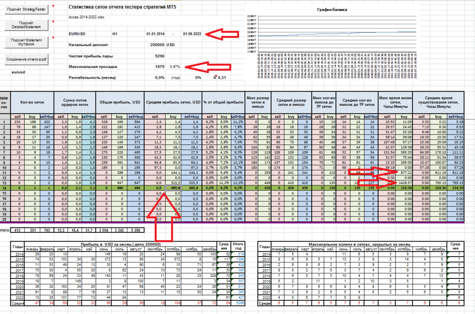Click the end date '01.09.2022'
475x314 pixels.
pyautogui.click(x=192, y=34)
